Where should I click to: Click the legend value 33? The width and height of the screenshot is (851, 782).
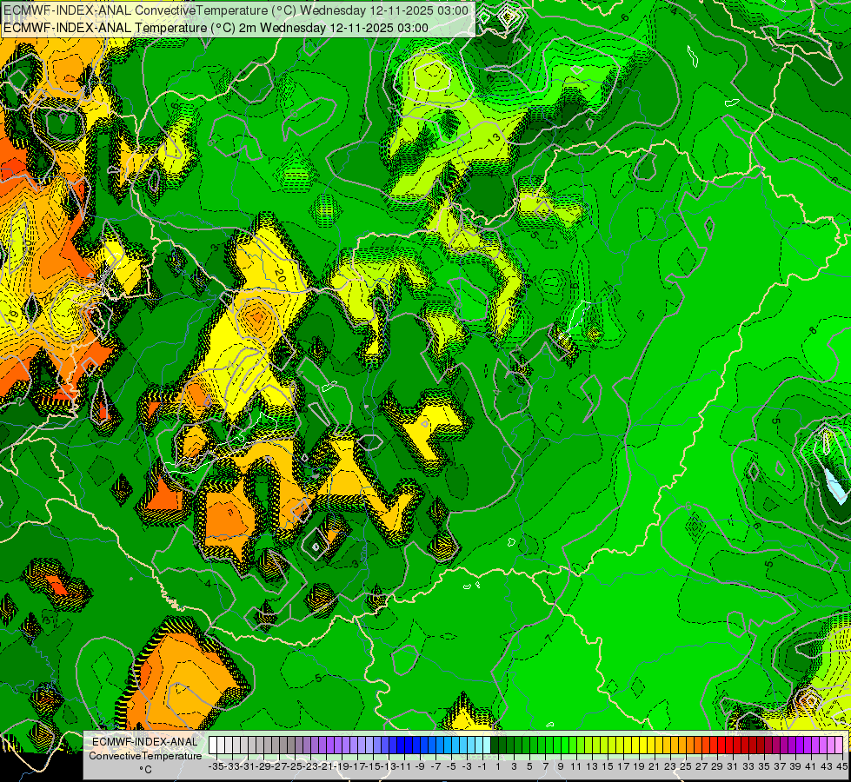(748, 766)
